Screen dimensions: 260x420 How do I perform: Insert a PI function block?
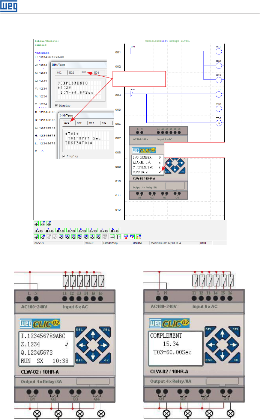tap(74, 237)
